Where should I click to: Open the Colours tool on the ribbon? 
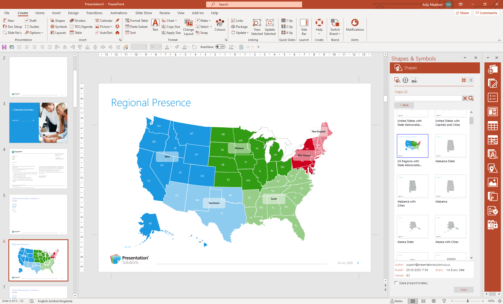click(220, 26)
